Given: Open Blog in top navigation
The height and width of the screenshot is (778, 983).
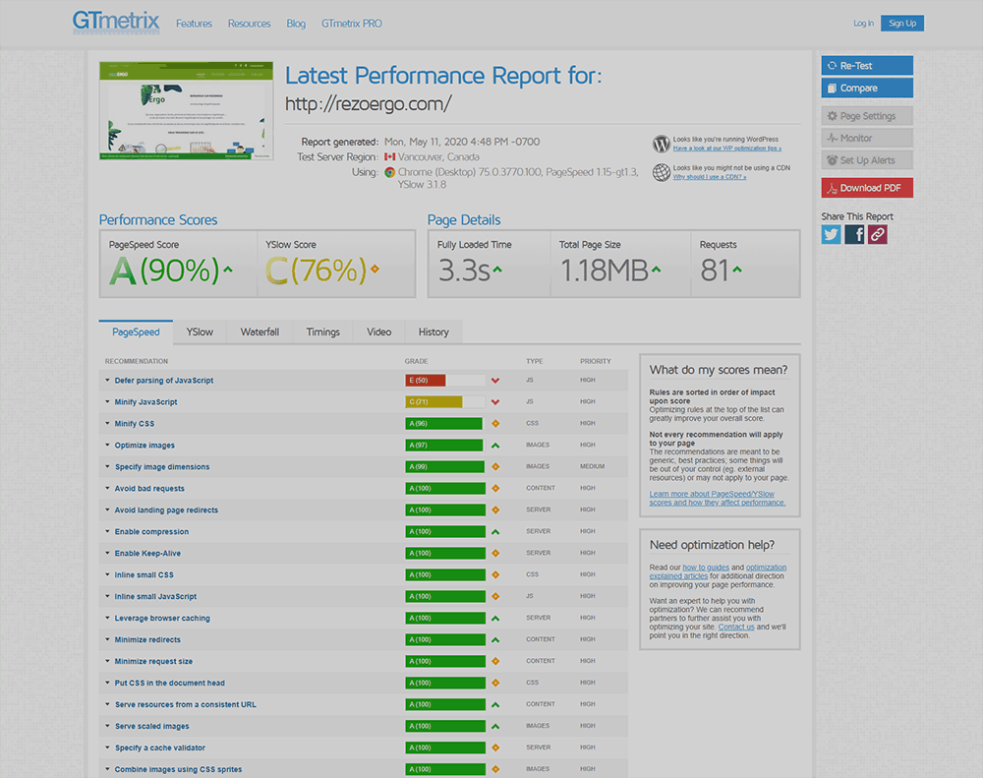Looking at the screenshot, I should (x=296, y=24).
